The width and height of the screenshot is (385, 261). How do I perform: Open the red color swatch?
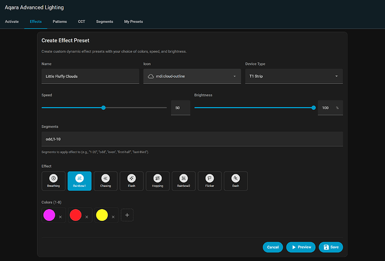76,215
